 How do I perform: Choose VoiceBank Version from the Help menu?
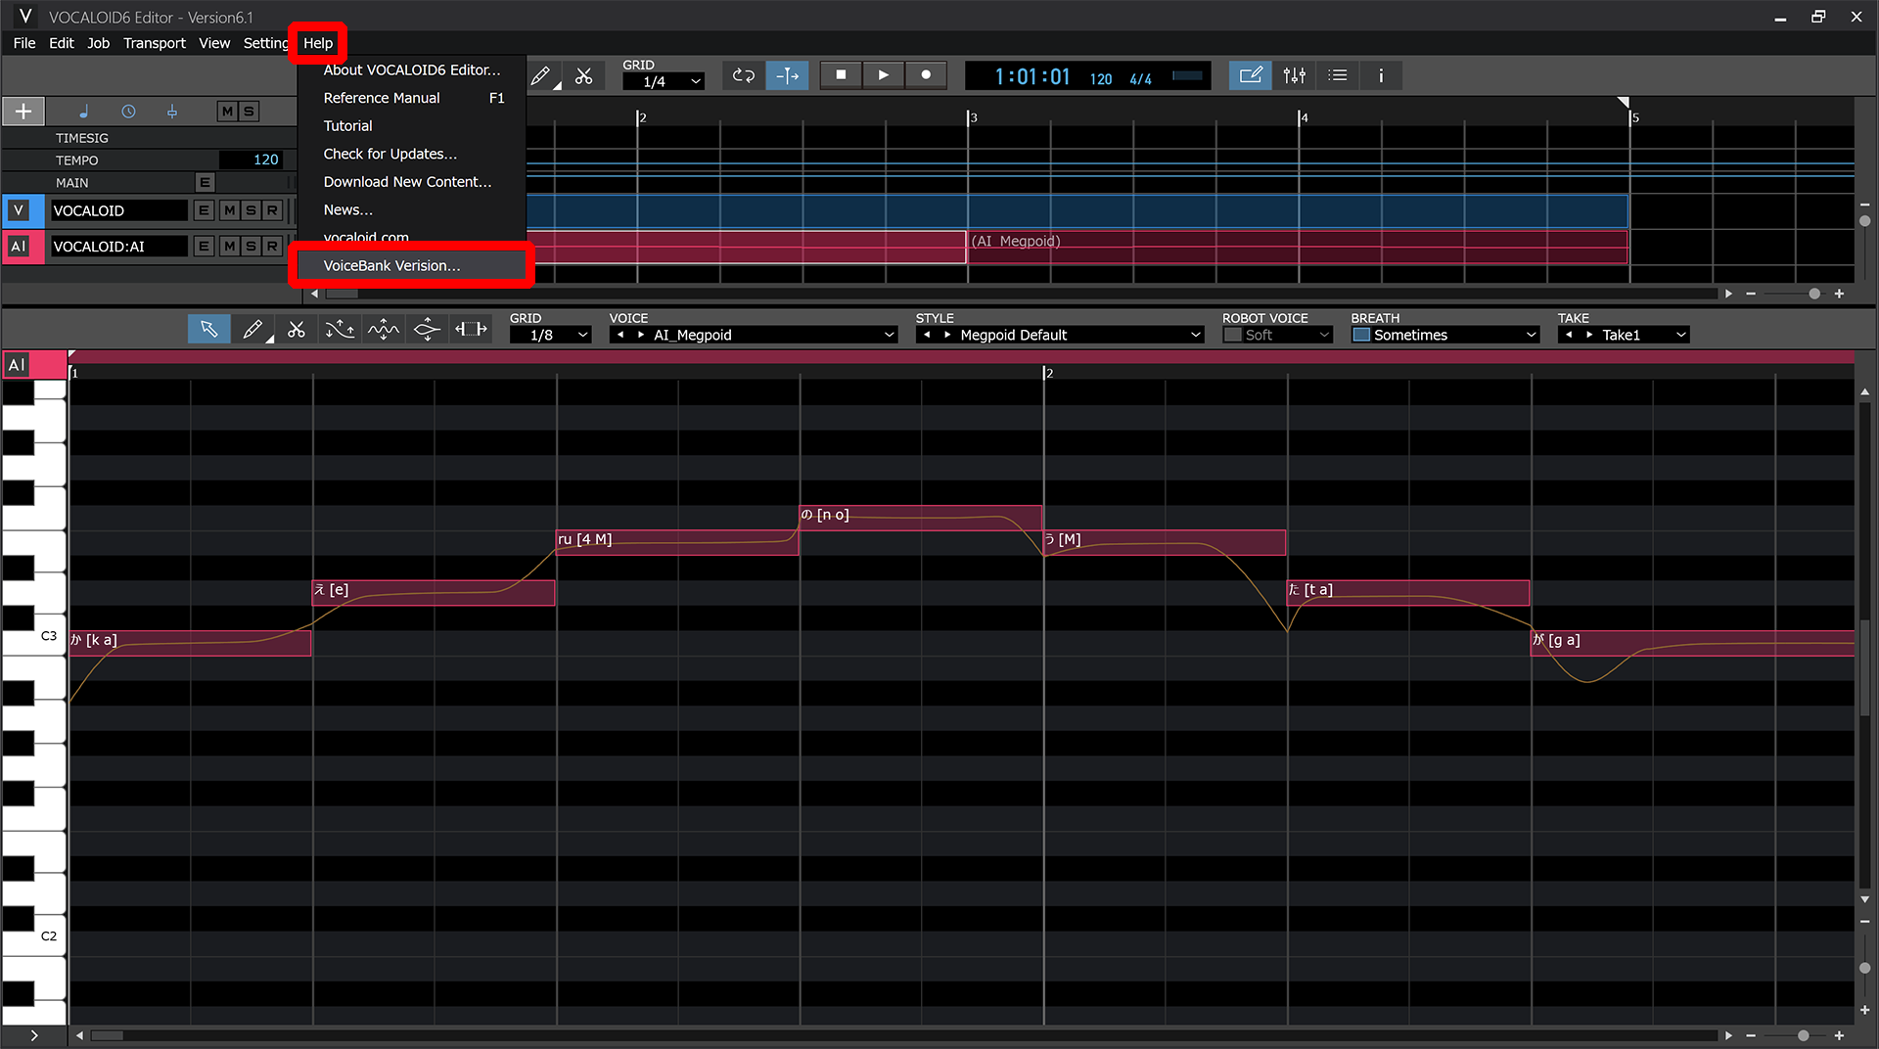(392, 265)
